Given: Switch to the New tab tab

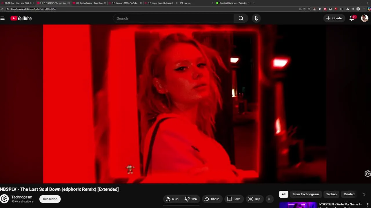Looking at the screenshot, I should click(x=197, y=3).
